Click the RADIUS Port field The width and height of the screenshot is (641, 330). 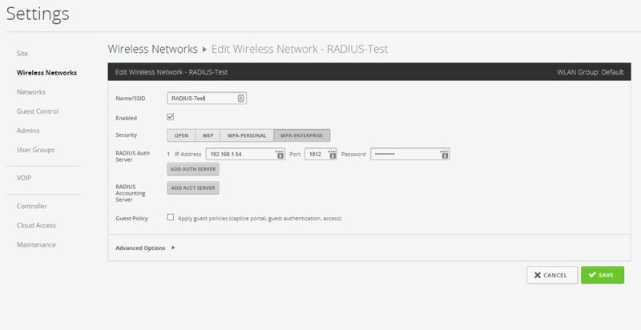(x=320, y=154)
